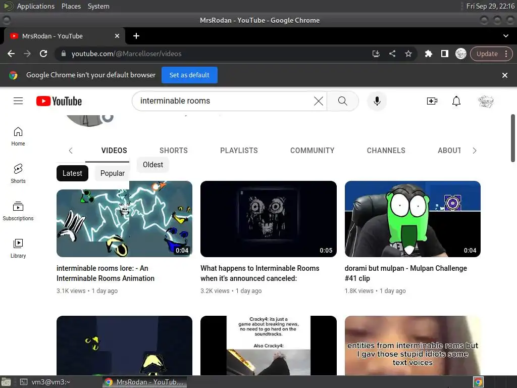Bookmark this page with the star icon
517x388 pixels.
click(408, 54)
